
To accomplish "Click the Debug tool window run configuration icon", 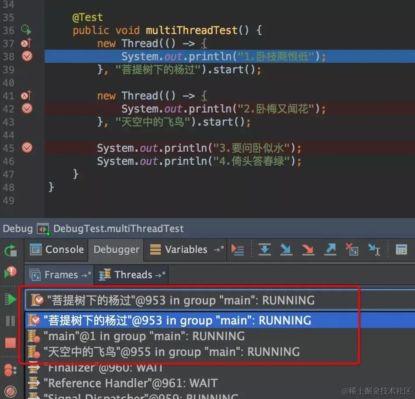I will 43,229.
